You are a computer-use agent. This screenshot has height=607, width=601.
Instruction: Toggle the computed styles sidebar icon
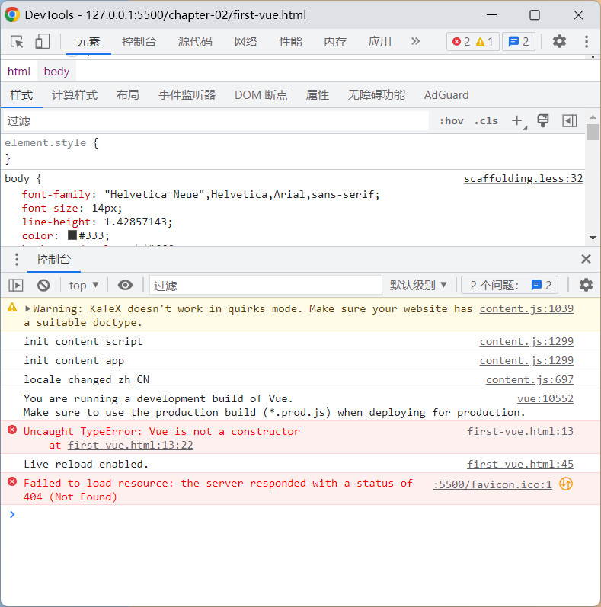click(570, 121)
